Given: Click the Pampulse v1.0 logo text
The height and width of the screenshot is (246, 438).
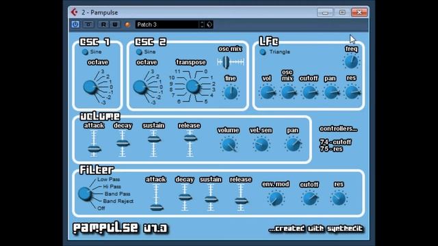Looking at the screenshot, I should [x=120, y=228].
